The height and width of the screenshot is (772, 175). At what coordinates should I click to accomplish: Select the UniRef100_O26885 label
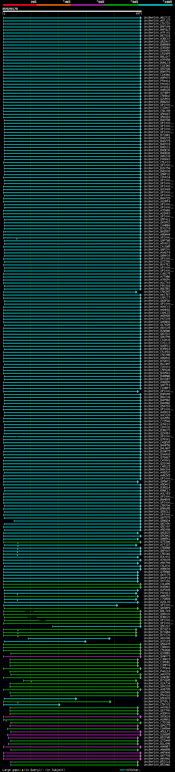coord(157,734)
